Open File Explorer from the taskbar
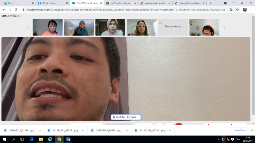This screenshot has width=255, height=143. (x=41, y=139)
